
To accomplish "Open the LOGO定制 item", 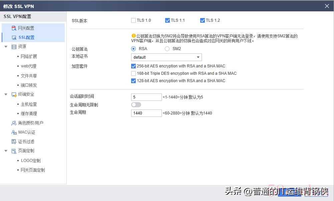I will (x=31, y=161).
